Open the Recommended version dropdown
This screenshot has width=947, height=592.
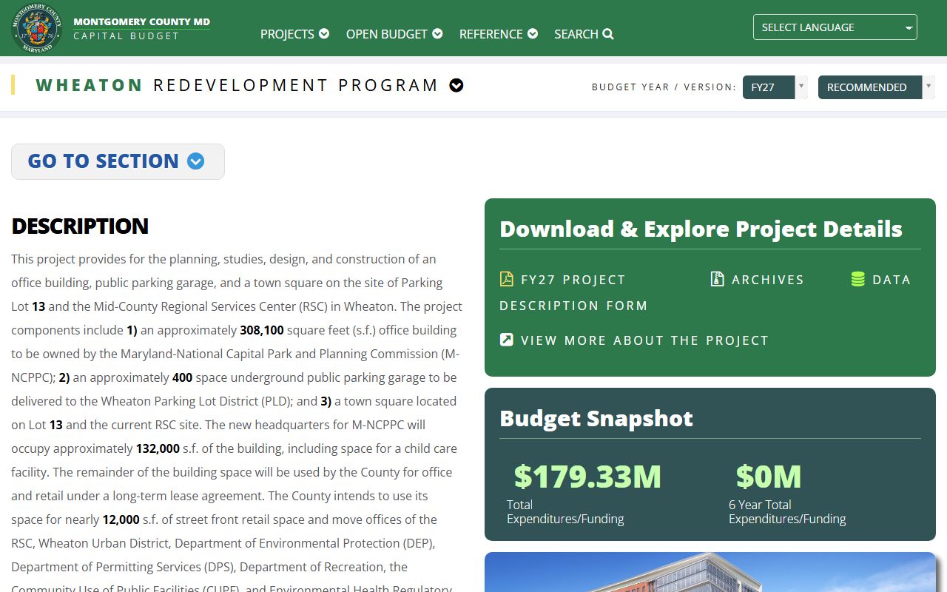pos(877,87)
